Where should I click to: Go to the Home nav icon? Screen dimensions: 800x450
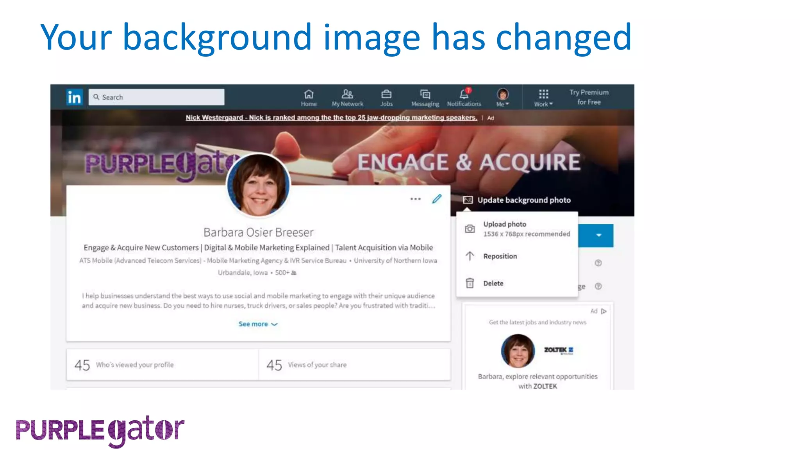point(309,98)
